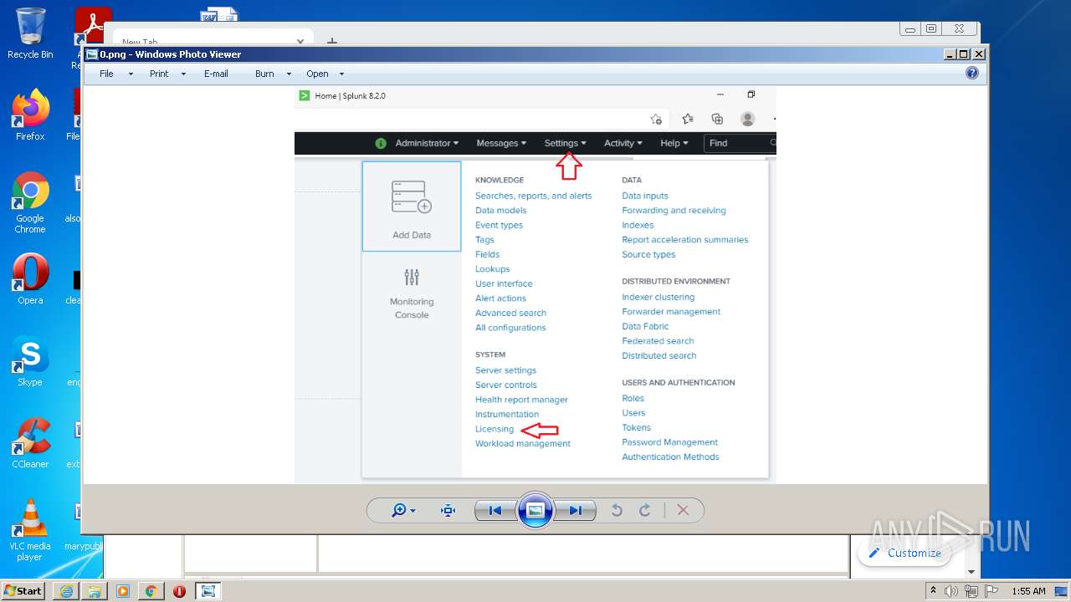Open the Burn menu in Photo Viewer
1071x602 pixels.
(264, 74)
